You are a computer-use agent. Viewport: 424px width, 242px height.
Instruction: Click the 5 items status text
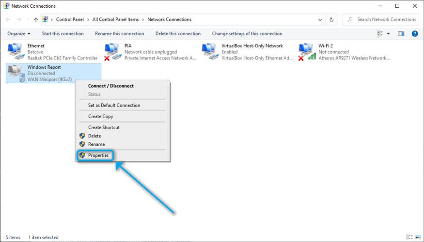[x=13, y=238]
